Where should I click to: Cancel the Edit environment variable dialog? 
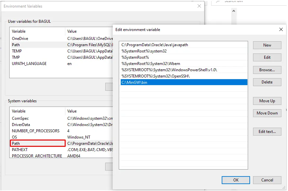point(267,180)
